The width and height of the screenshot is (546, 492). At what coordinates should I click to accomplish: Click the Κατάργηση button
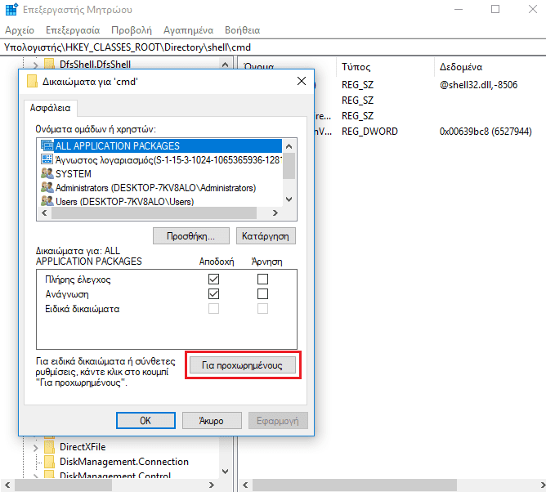[x=266, y=236]
